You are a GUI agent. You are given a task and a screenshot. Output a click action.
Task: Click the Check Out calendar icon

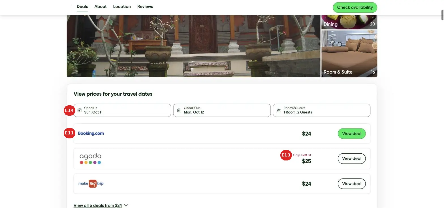click(x=179, y=110)
